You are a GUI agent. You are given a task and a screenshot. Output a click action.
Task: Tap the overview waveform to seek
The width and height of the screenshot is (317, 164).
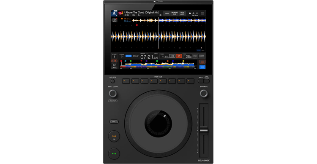[x=158, y=65]
